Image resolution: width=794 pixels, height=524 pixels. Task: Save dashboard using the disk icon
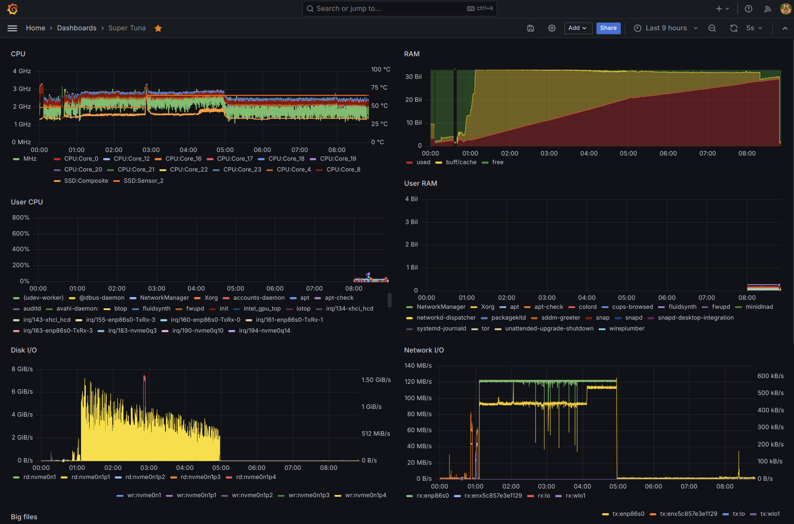pyautogui.click(x=531, y=28)
